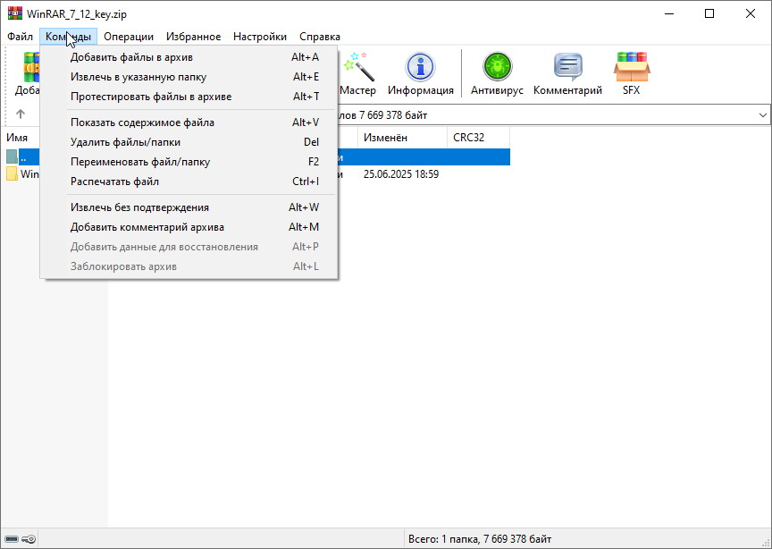
Task: Choose 'Переименовать файл/папку'
Action: tap(189, 162)
